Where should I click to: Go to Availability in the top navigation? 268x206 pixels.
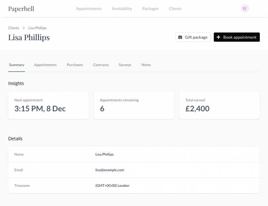[x=122, y=8]
